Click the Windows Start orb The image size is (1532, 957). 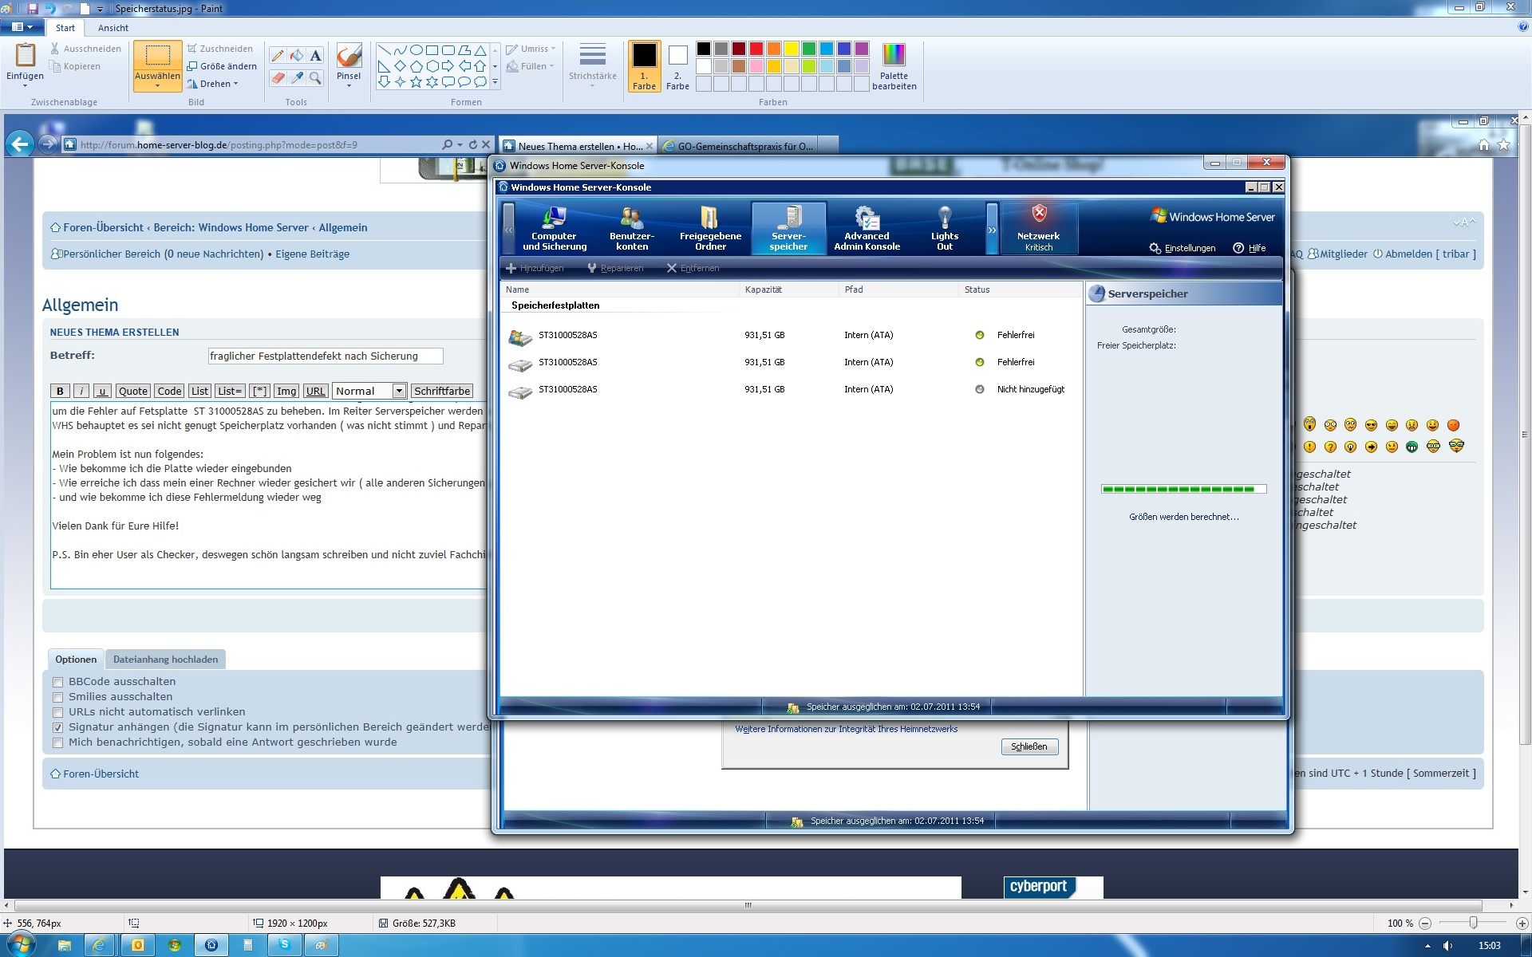21,945
